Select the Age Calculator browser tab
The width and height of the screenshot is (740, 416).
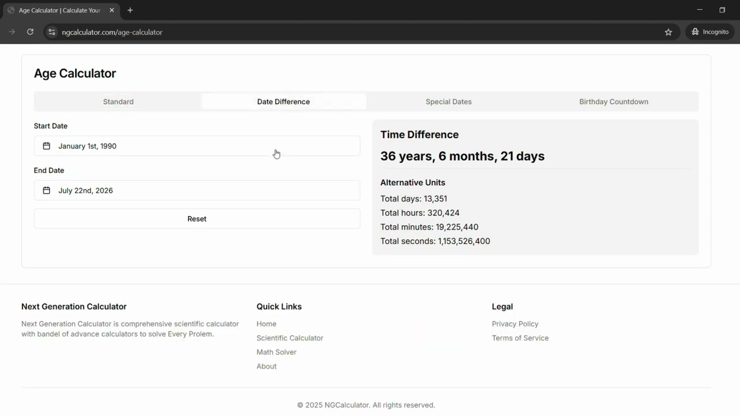coord(60,10)
